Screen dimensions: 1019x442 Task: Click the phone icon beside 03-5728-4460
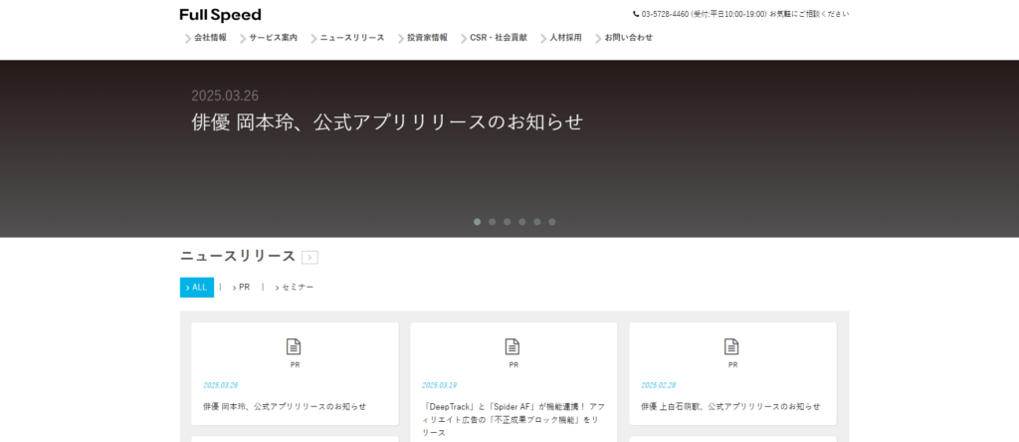636,14
